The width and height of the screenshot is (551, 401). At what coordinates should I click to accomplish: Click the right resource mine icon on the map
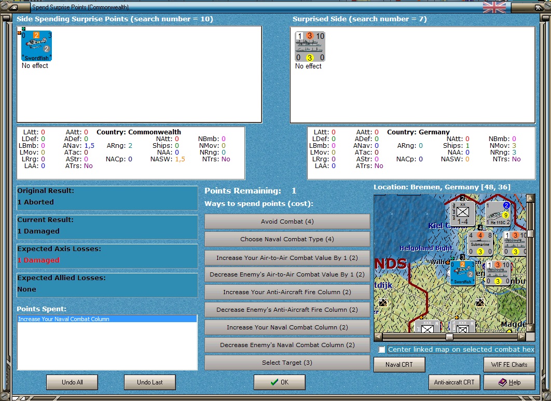click(480, 302)
